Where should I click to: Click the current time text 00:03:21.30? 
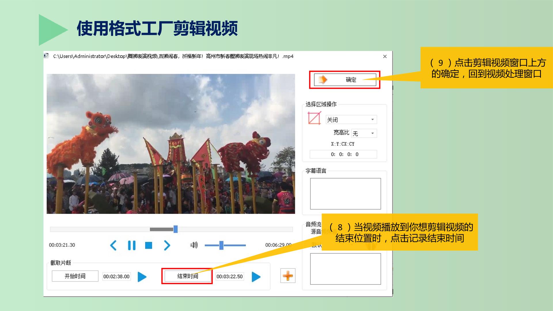62,245
